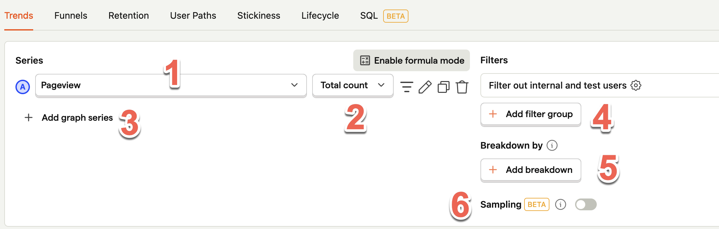Switch to the SQL beta tab
Screen dimensions: 719x229
click(x=384, y=16)
